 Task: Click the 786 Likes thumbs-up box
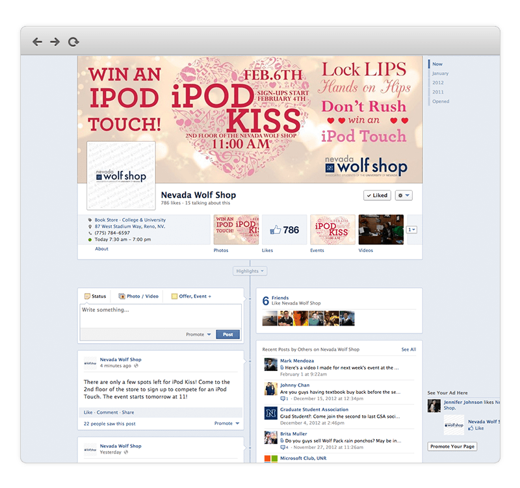(x=285, y=229)
